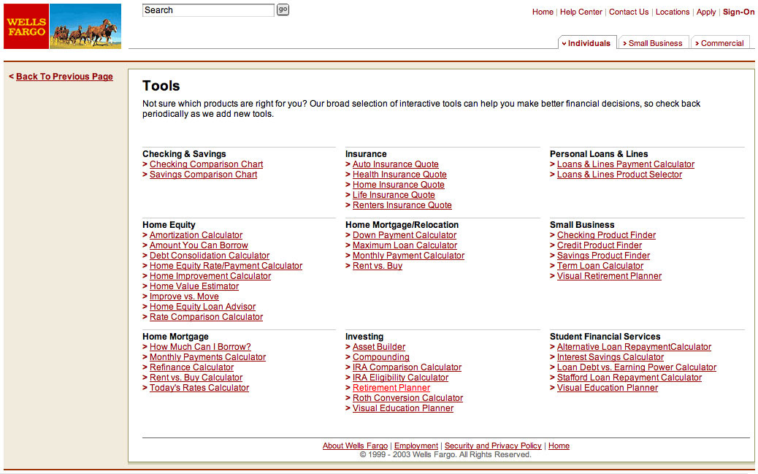The width and height of the screenshot is (758, 474).
Task: Open the Help Center link
Action: 581,12
